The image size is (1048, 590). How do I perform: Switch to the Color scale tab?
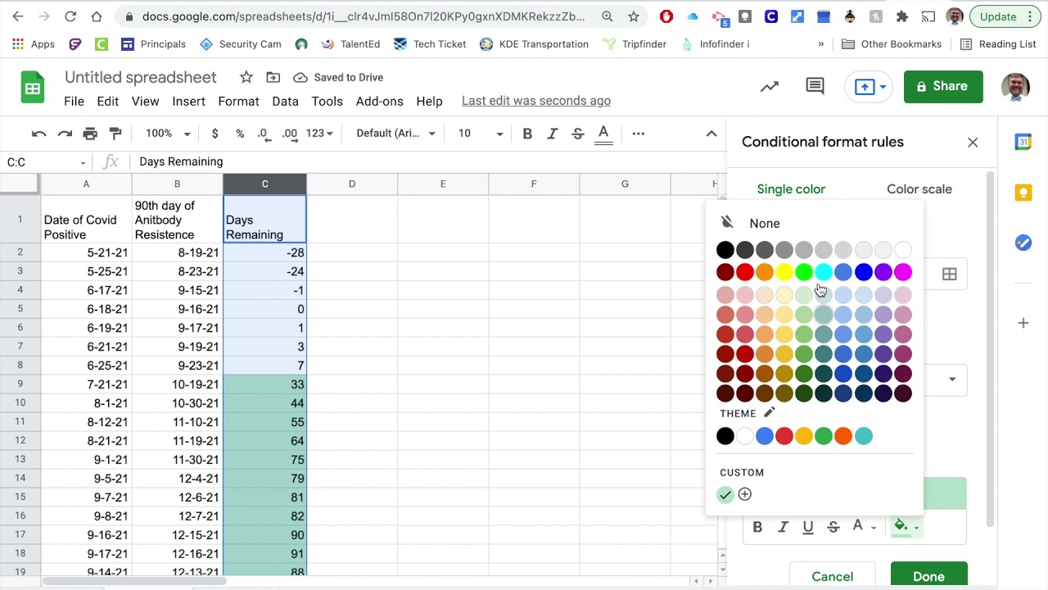[x=919, y=189]
